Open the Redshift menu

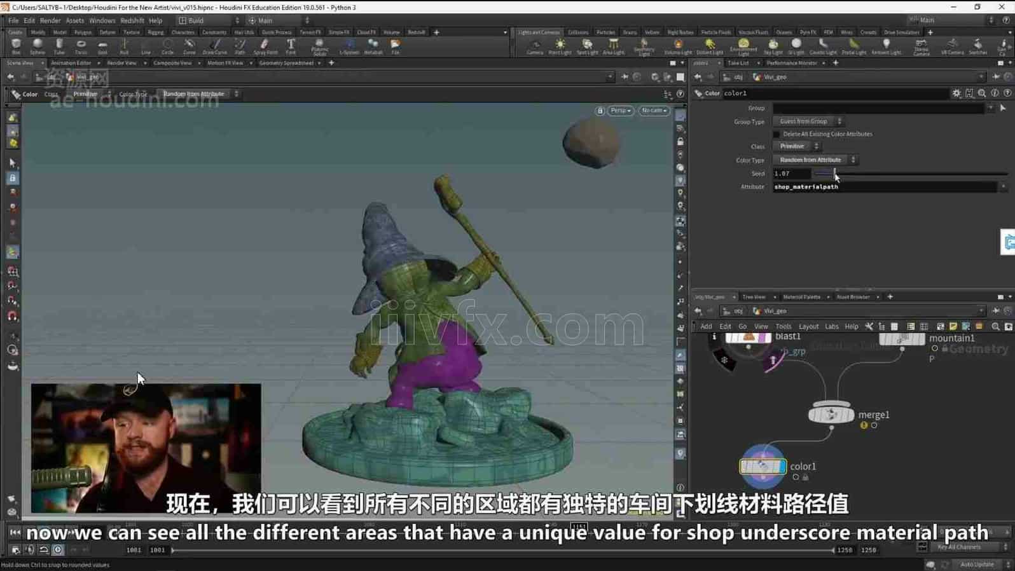tap(132, 20)
